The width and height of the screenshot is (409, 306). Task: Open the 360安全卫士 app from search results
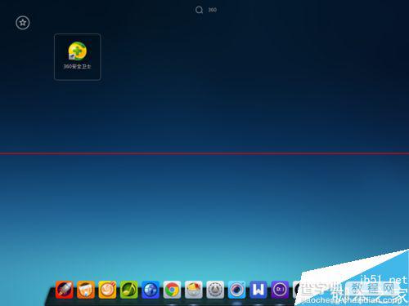[78, 57]
